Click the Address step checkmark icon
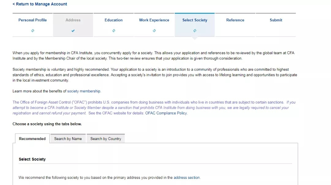The height and width of the screenshot is (185, 331). (x=73, y=31)
